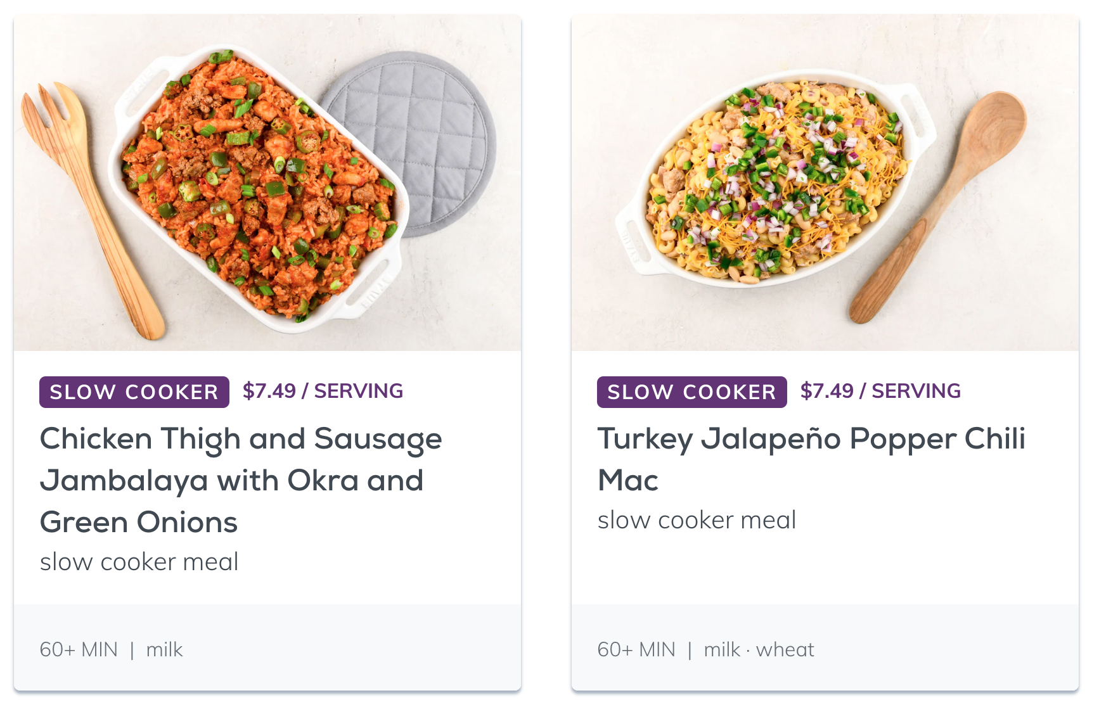Click the SLOW COOKER badge on the Jambalaya card

pos(133,392)
